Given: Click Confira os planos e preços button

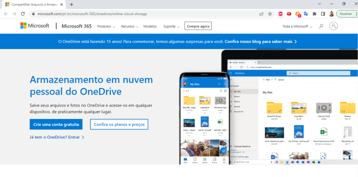Looking at the screenshot, I should (119, 124).
